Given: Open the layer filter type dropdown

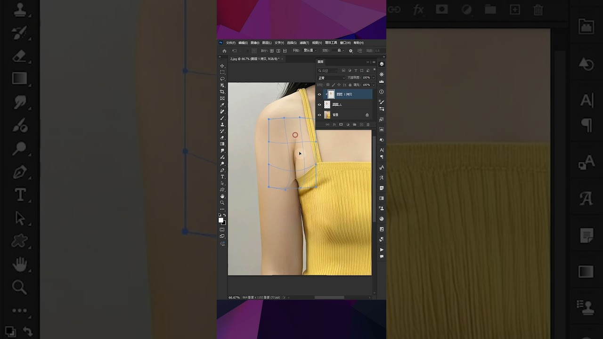Looking at the screenshot, I should [x=327, y=71].
